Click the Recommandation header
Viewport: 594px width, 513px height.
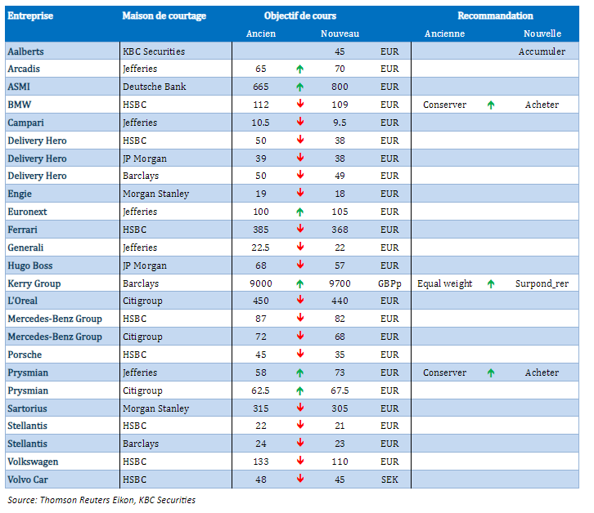(x=495, y=16)
